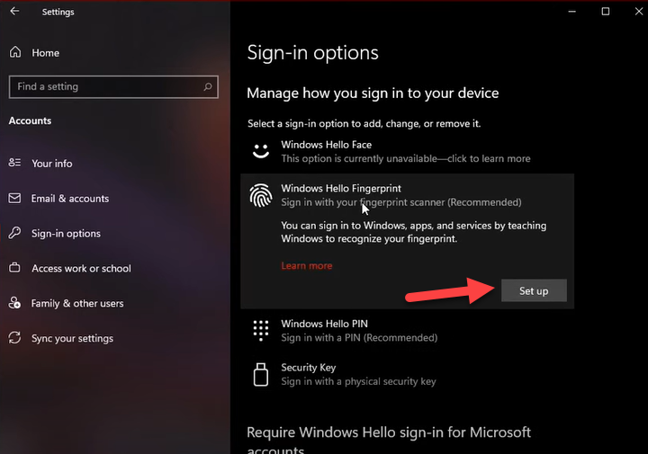Click the Home icon in sidebar

click(x=15, y=53)
